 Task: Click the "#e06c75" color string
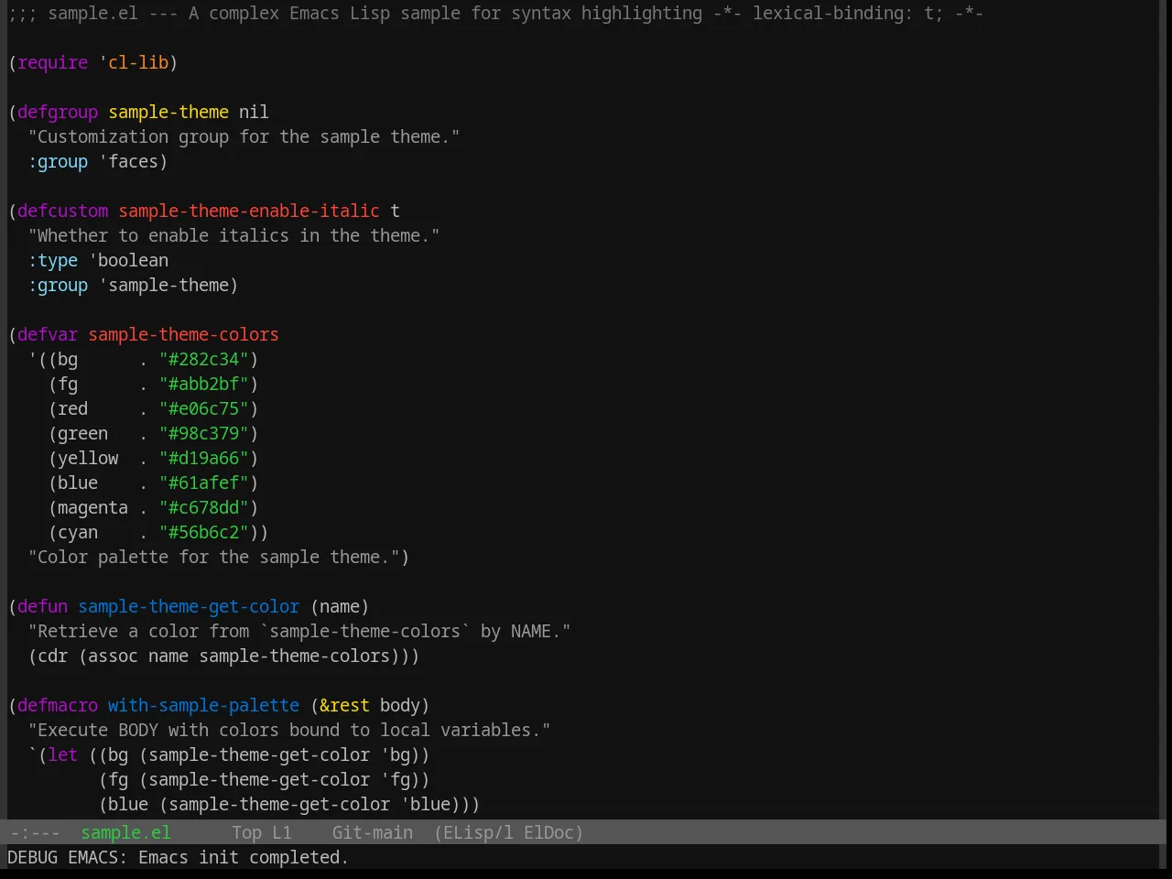[x=204, y=408]
